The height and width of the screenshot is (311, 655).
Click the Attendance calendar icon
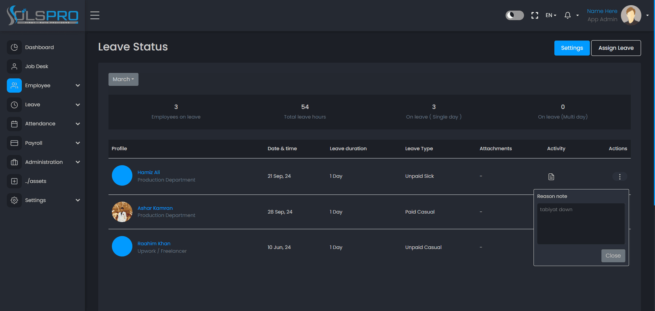click(x=14, y=124)
